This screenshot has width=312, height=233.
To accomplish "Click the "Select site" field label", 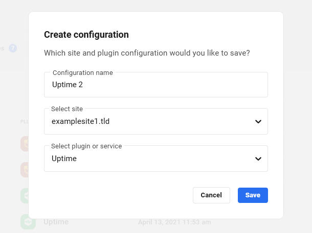I will click(67, 109).
